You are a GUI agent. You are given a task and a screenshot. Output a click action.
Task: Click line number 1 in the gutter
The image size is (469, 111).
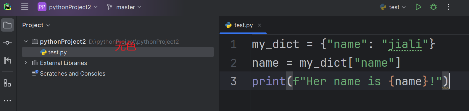click(233, 44)
